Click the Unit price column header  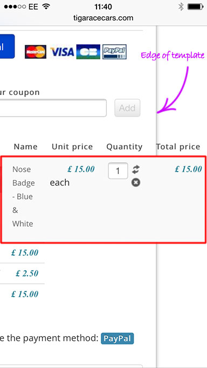pyautogui.click(x=72, y=147)
